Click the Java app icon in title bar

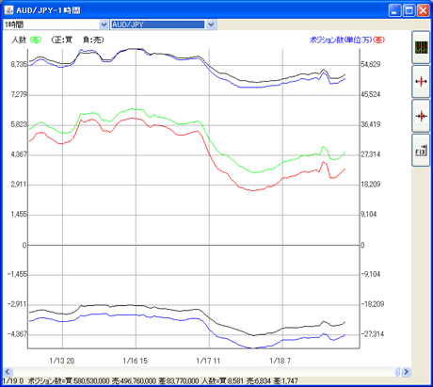point(8,10)
